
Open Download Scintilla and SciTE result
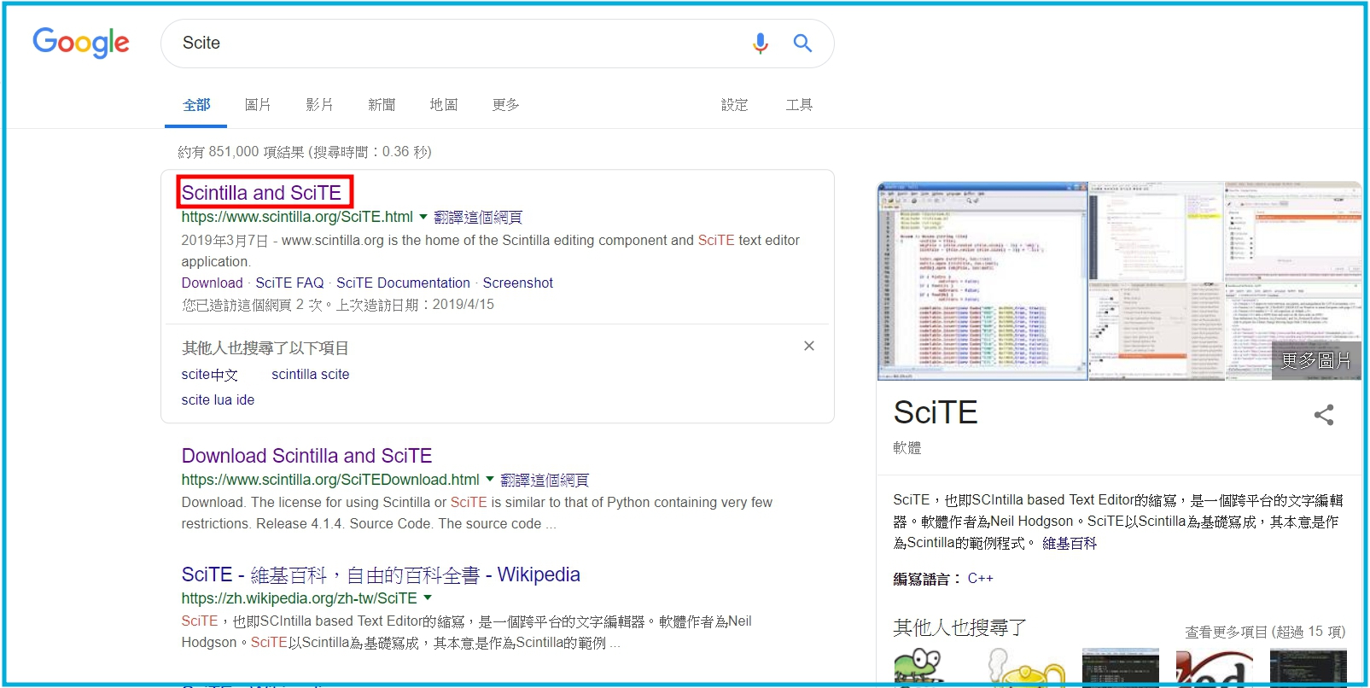tap(307, 456)
